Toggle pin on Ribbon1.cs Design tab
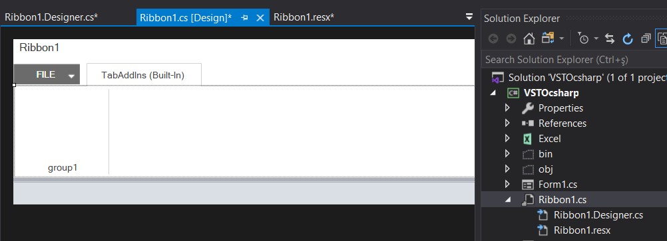Viewport: 667px width, 241px height. [x=244, y=18]
